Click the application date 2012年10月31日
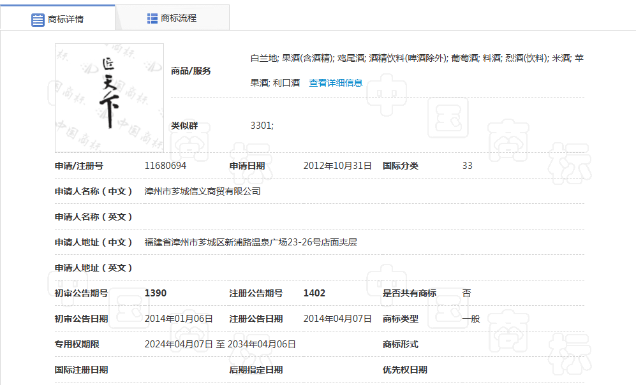 tap(337, 166)
